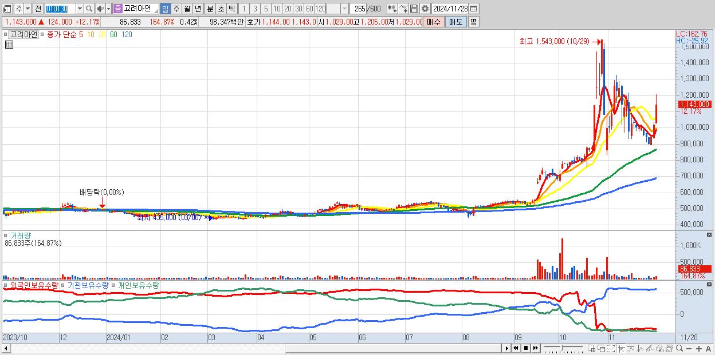Open the calendar picker icon

click(474, 9)
